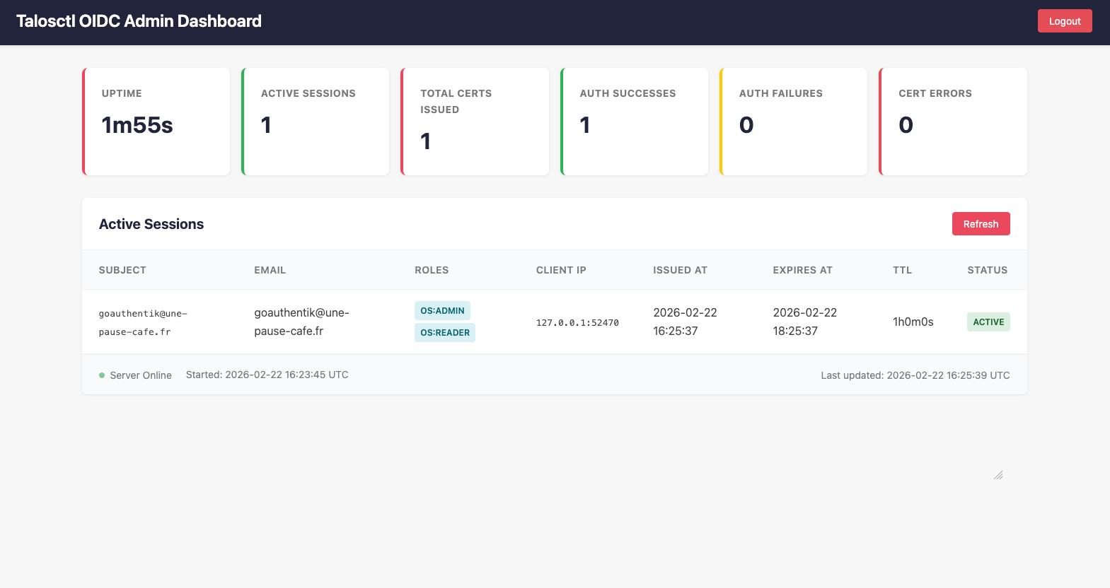Click the resize grip handle at bottom right

pyautogui.click(x=998, y=475)
